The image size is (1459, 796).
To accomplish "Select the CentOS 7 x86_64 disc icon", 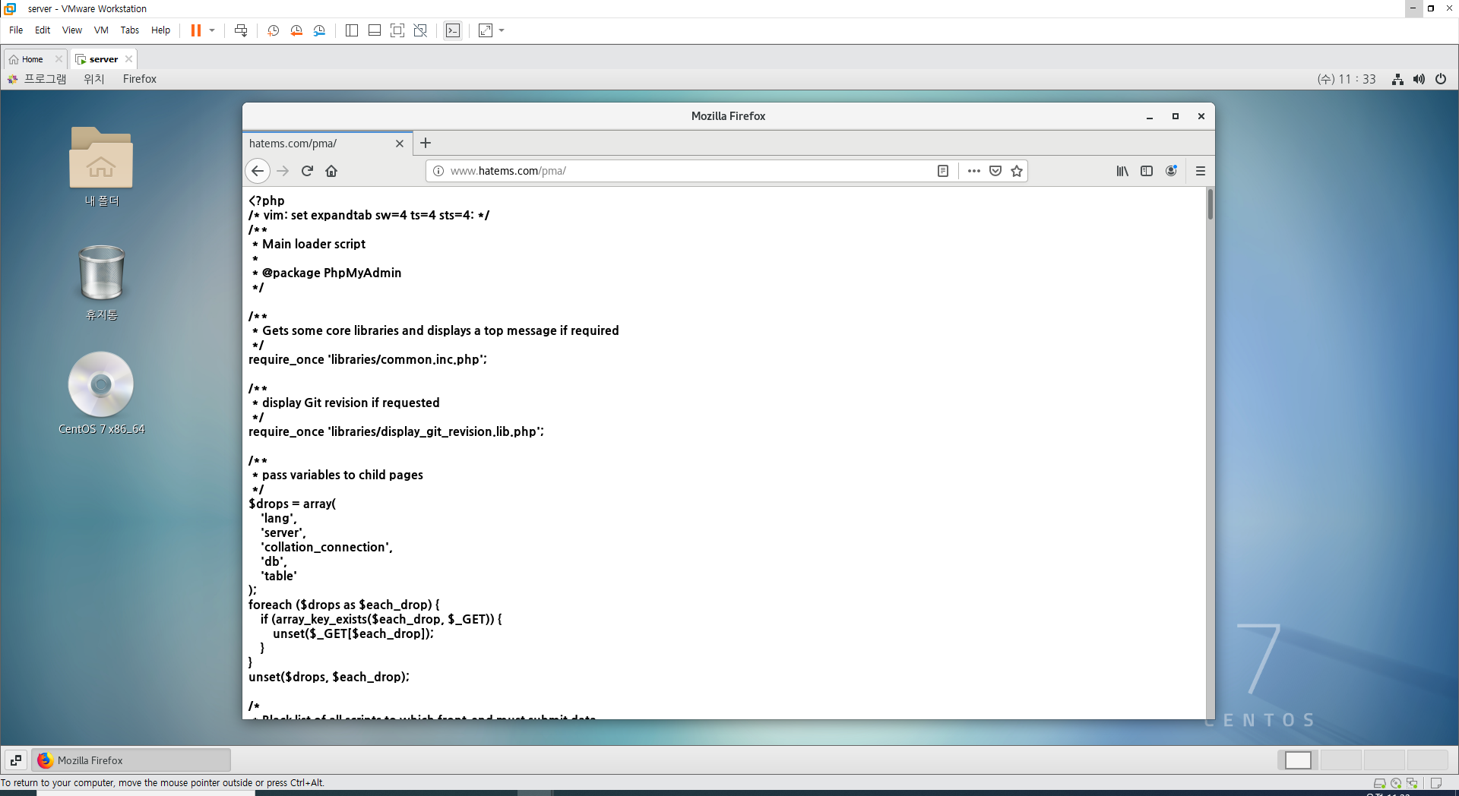I will coord(101,393).
